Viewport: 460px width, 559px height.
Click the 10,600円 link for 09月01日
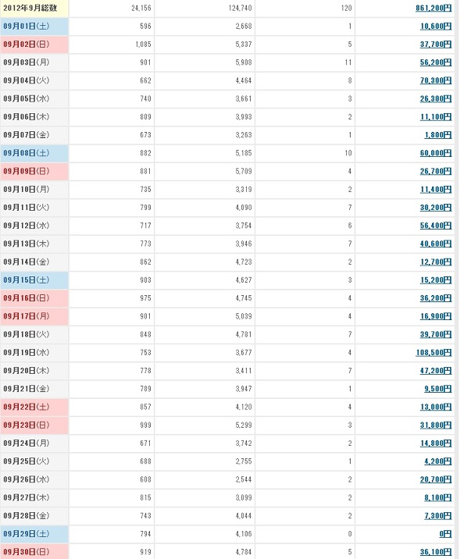point(436,26)
